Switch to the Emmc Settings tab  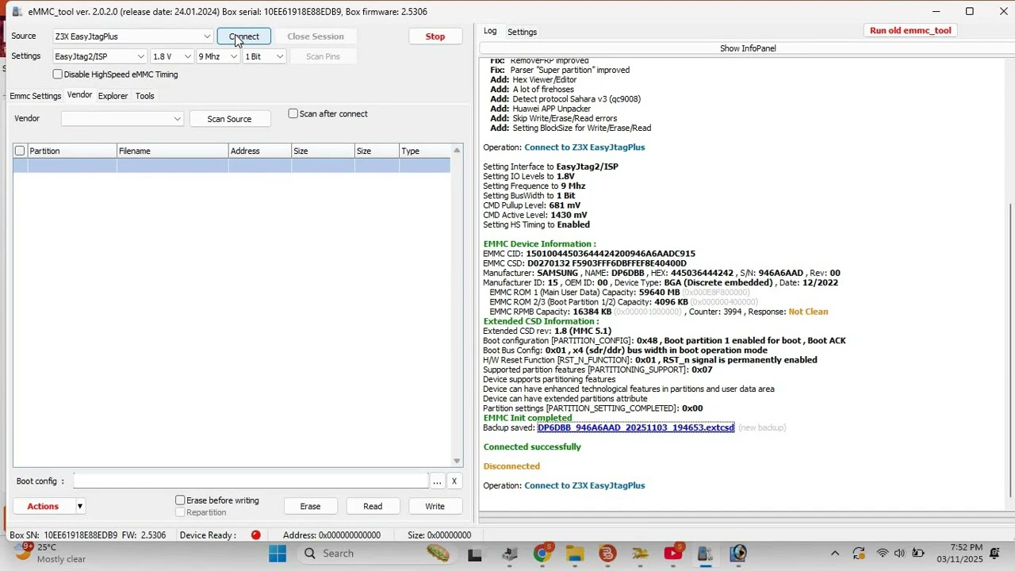35,96
